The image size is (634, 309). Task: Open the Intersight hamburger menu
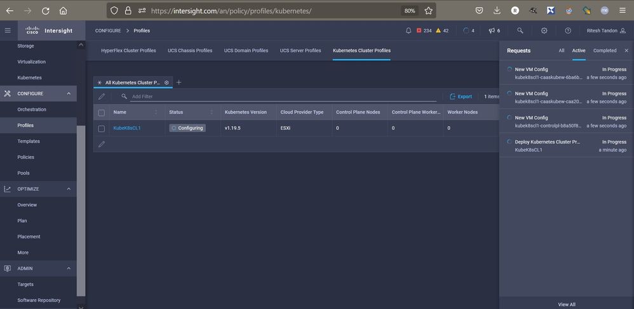(8, 30)
